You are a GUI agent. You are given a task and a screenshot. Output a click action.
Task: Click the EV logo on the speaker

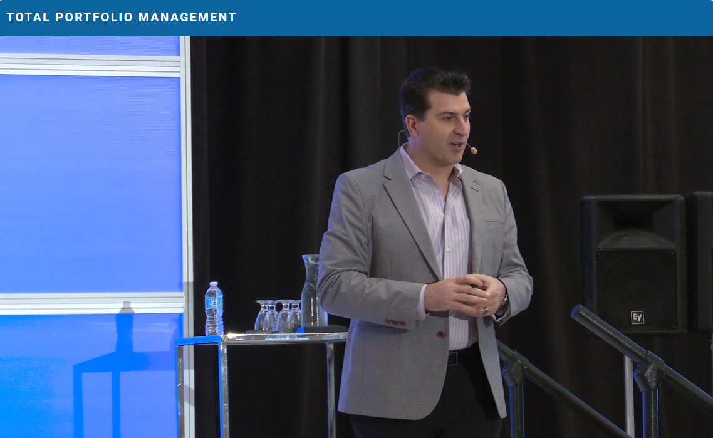(637, 317)
